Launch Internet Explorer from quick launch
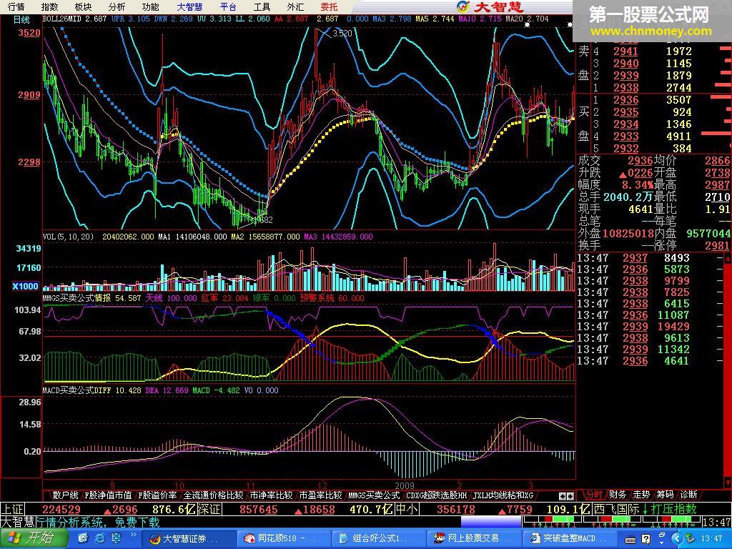The height and width of the screenshot is (549, 732). [x=100, y=539]
